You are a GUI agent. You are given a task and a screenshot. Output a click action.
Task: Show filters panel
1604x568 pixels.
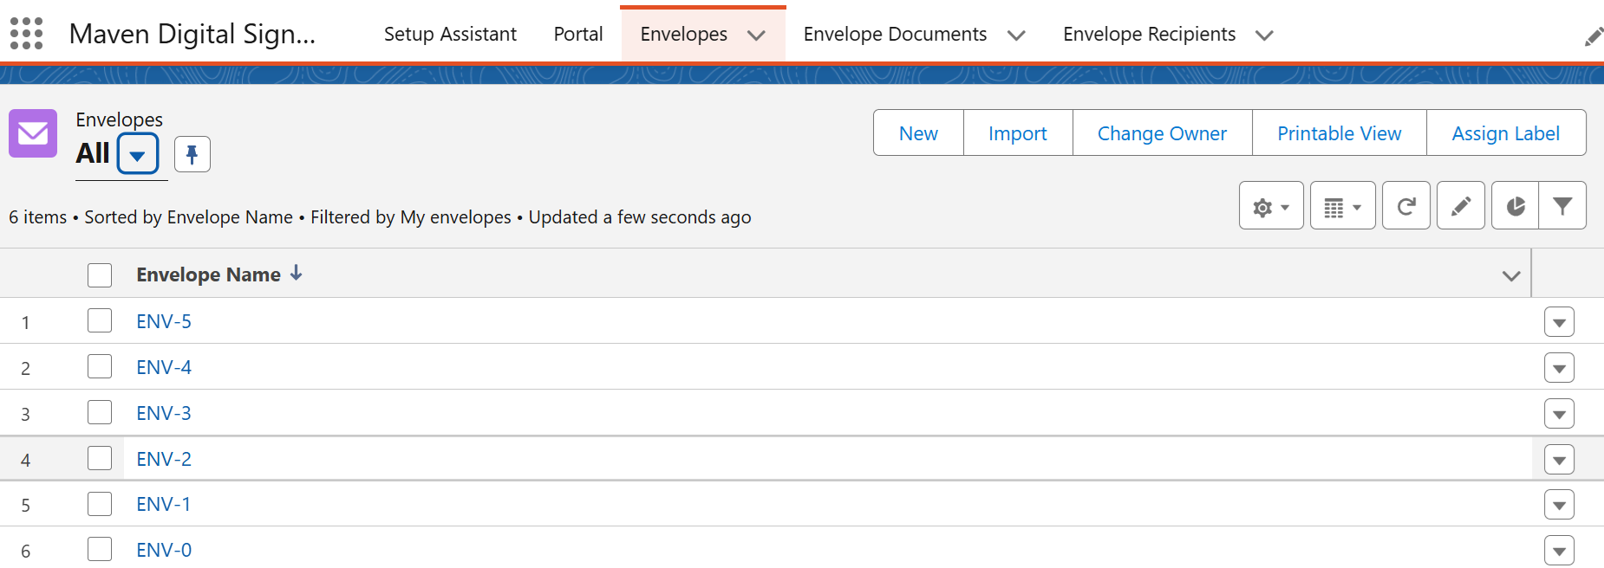[1562, 206]
